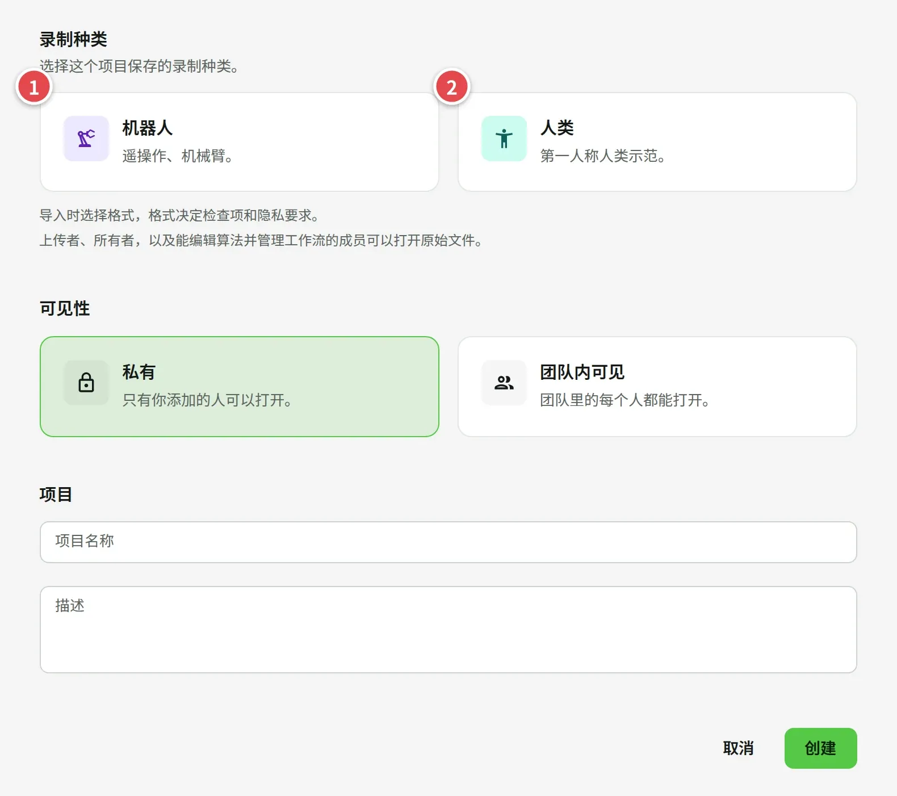Screen dimensions: 897x796
Task: Click the text 遥操作、机械臂。
Action: coord(178,156)
